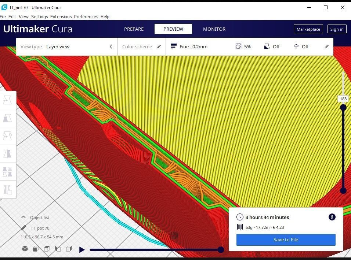Click the 53g · 17.72m · € 4.23 cost text
Image resolution: width=351 pixels, height=260 pixels.
point(265,227)
